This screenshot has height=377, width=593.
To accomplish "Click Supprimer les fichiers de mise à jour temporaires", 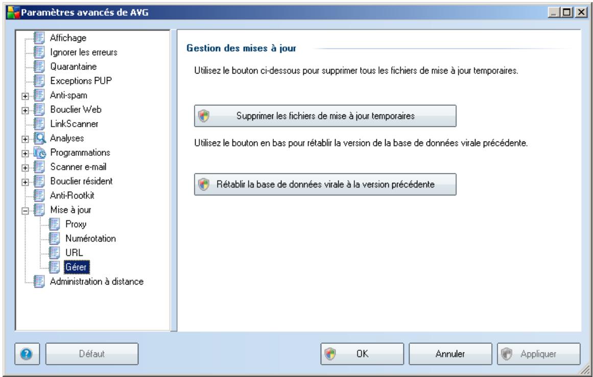I will (x=325, y=116).
